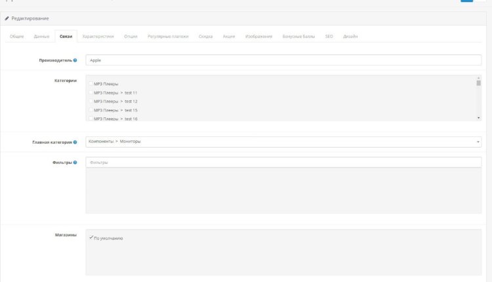The width and height of the screenshot is (492, 282).
Task: Open the Главная категория dropdown
Action: pyautogui.click(x=283, y=142)
